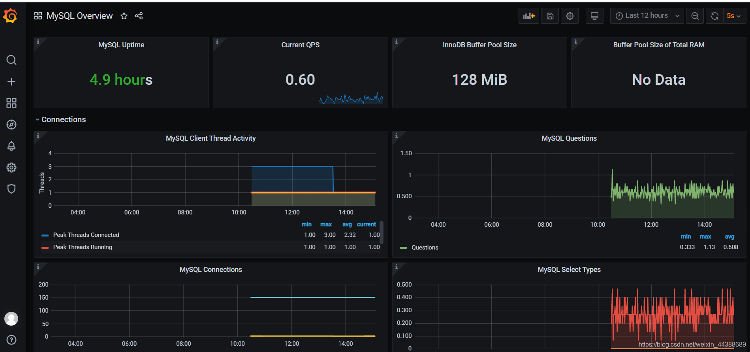Sort Questions legend by max column
Viewport: 750px width, 352px height.
pos(705,237)
